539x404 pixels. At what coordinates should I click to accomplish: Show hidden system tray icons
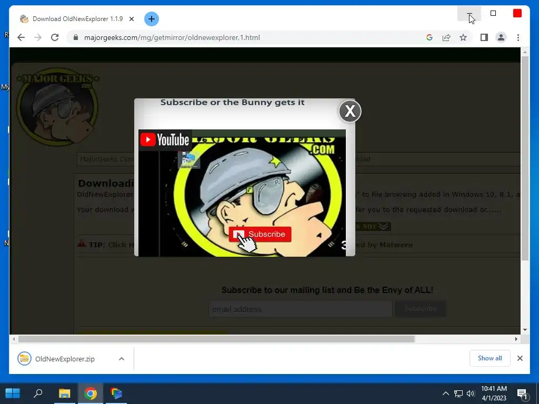click(x=445, y=393)
